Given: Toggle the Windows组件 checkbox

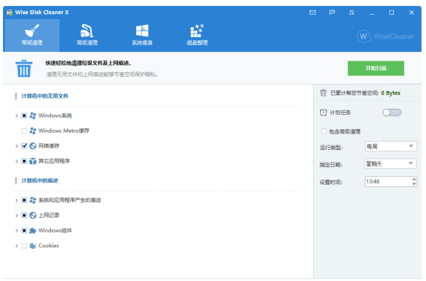Looking at the screenshot, I should point(24,231).
